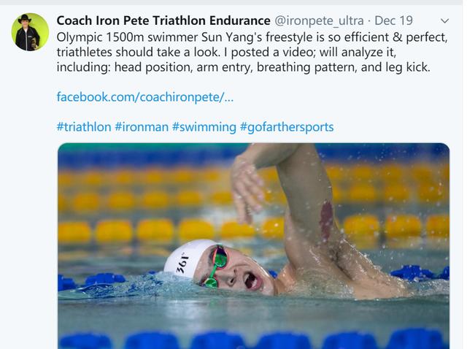Open the tweet by clicking its body text

[252, 52]
